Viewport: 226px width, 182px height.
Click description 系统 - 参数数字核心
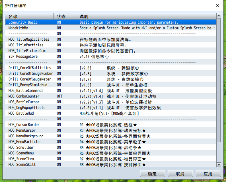tap(127, 74)
